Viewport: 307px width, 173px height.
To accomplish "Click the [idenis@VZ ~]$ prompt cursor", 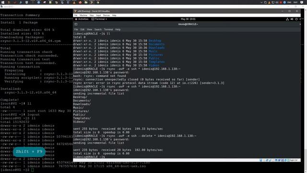I will [x=33, y=170].
